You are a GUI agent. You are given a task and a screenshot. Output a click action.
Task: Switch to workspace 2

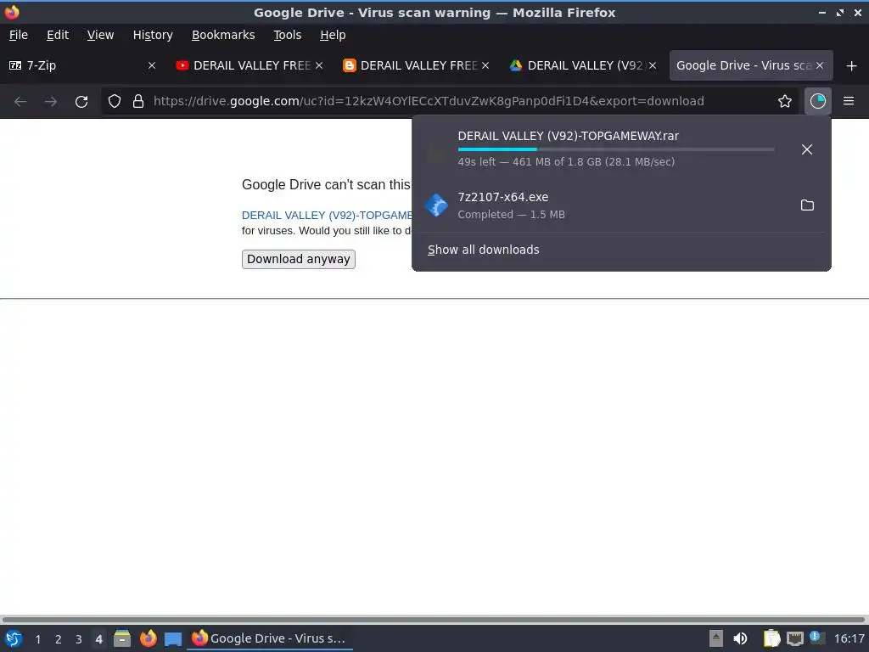pos(59,639)
